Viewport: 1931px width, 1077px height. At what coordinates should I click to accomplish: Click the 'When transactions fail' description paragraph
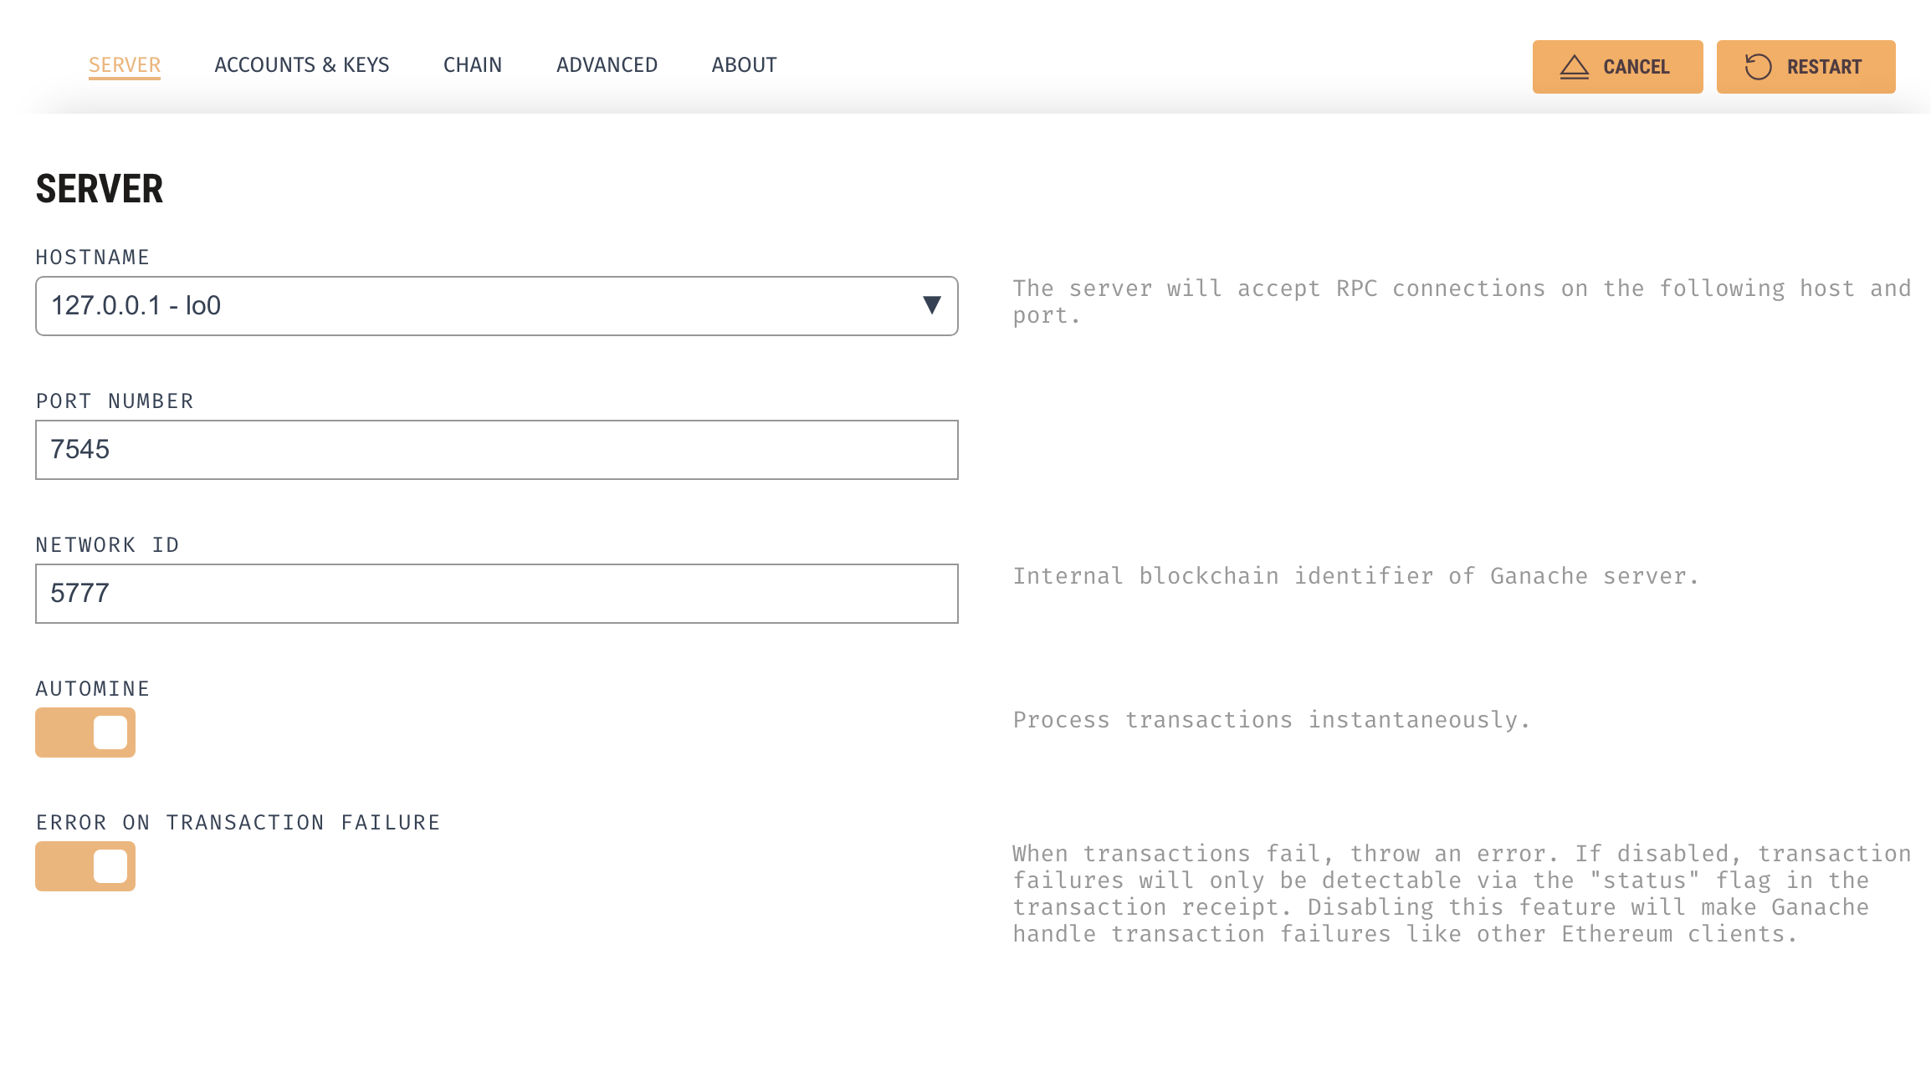[1462, 894]
